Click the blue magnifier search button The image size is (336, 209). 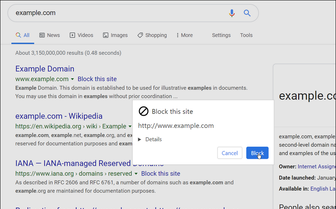pyautogui.click(x=247, y=13)
